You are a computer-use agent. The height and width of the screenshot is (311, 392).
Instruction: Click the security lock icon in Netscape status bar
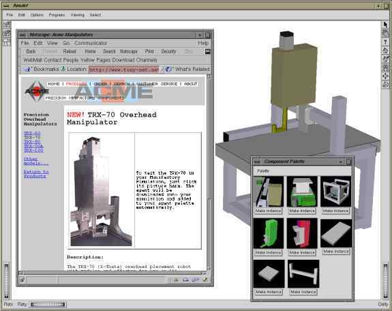tap(22, 280)
